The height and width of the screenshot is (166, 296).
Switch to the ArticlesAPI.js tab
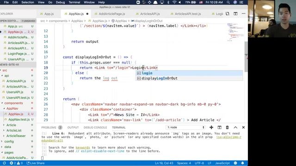point(150,14)
